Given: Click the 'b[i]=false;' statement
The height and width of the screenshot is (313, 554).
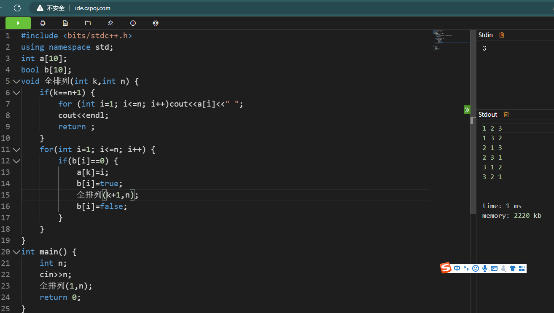Looking at the screenshot, I should (102, 206).
